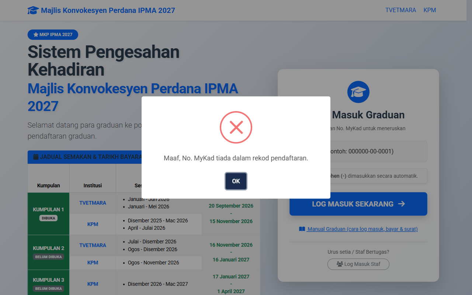
Task: Click the '1 April 2027' date
Action: click(231, 291)
